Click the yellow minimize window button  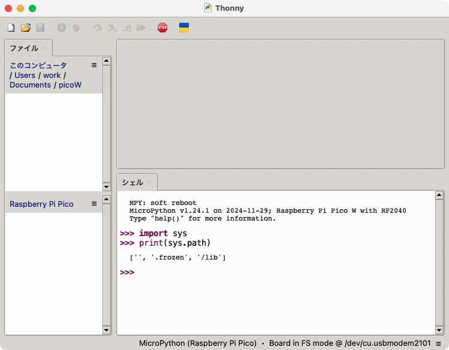(20, 8)
